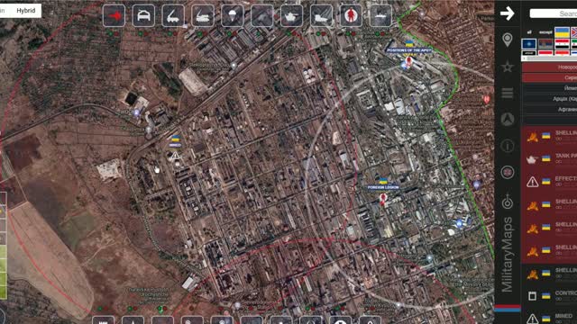Toggle green dot under missile launcher icon
Viewport: 577px width, 324px height.
169,33
